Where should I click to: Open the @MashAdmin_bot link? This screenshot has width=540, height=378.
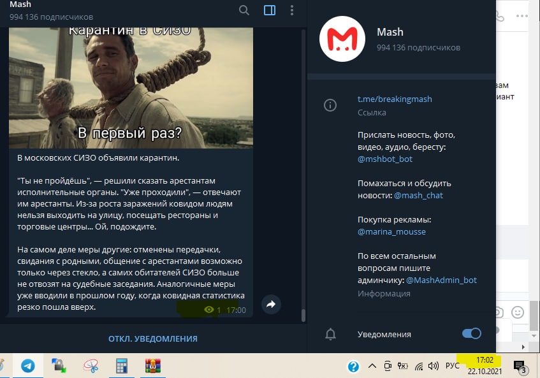tap(441, 280)
